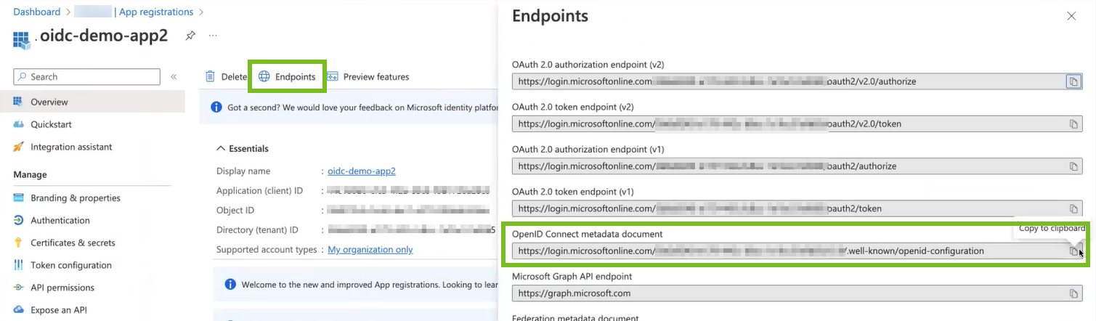Delete the app registration
Viewport: 1096px width, 321px height.
(226, 77)
